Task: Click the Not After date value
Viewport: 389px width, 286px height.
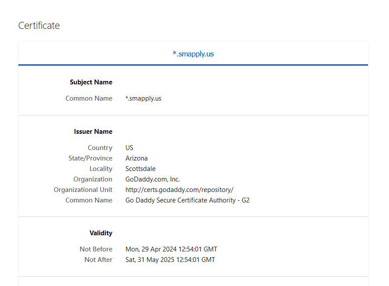Action: click(170, 259)
